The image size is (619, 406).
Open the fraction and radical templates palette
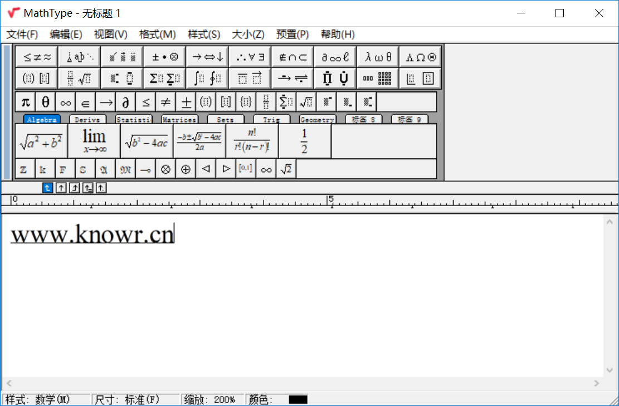point(79,78)
